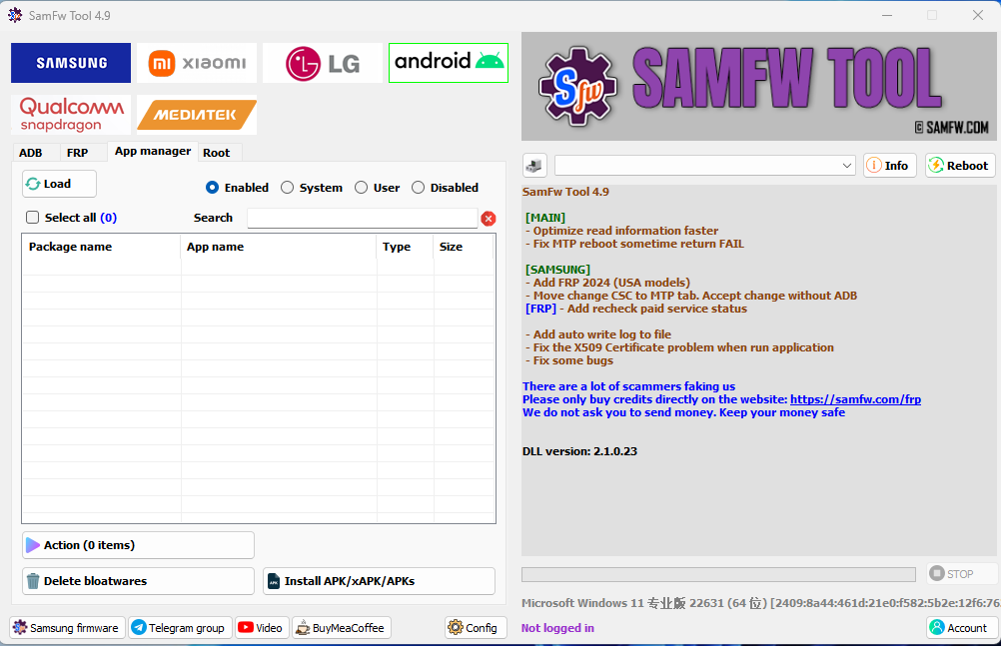
Task: Click the Load button
Action: 59,184
